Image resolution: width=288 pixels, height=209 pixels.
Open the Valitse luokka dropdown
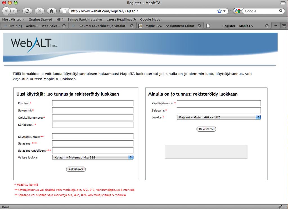[93, 158]
